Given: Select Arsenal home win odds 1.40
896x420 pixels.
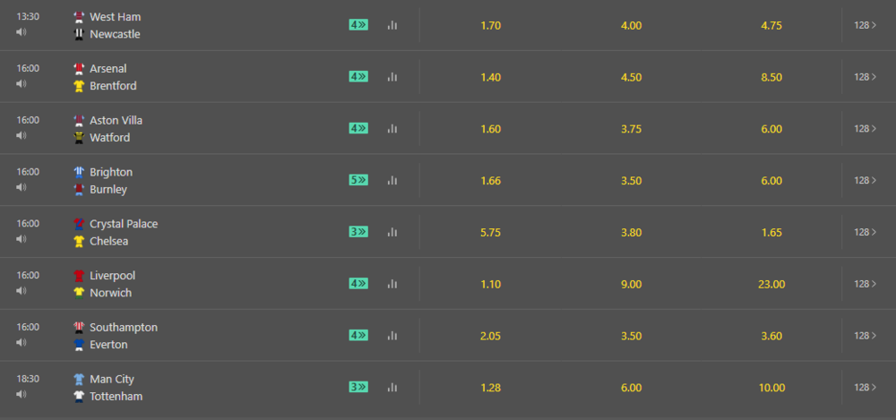Looking at the screenshot, I should click(x=491, y=77).
